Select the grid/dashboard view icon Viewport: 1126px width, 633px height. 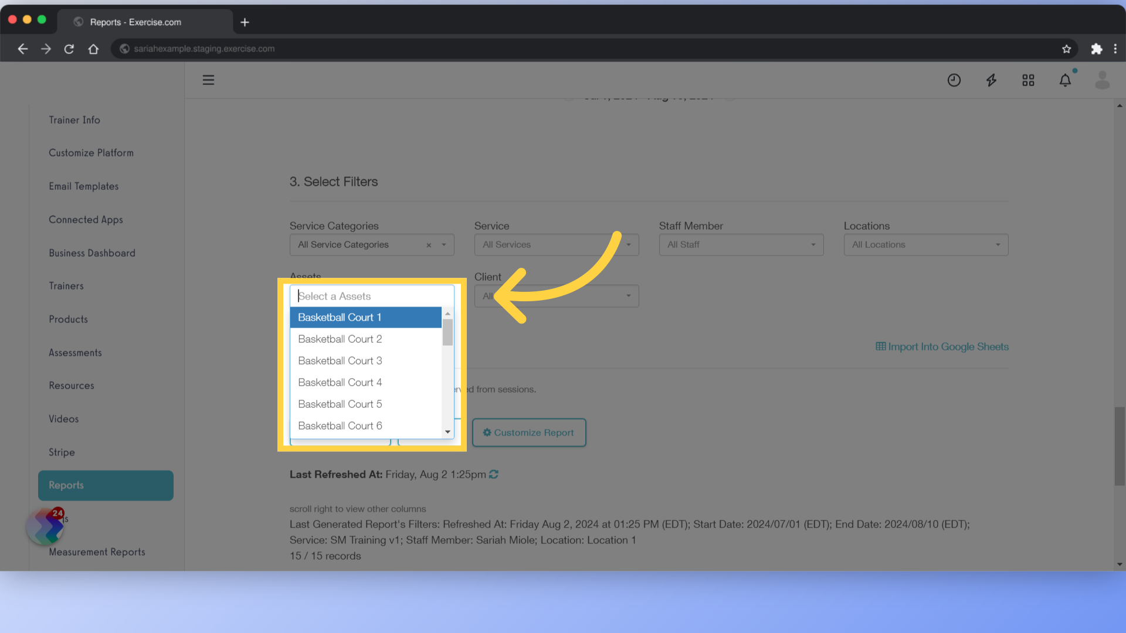[x=1029, y=80]
